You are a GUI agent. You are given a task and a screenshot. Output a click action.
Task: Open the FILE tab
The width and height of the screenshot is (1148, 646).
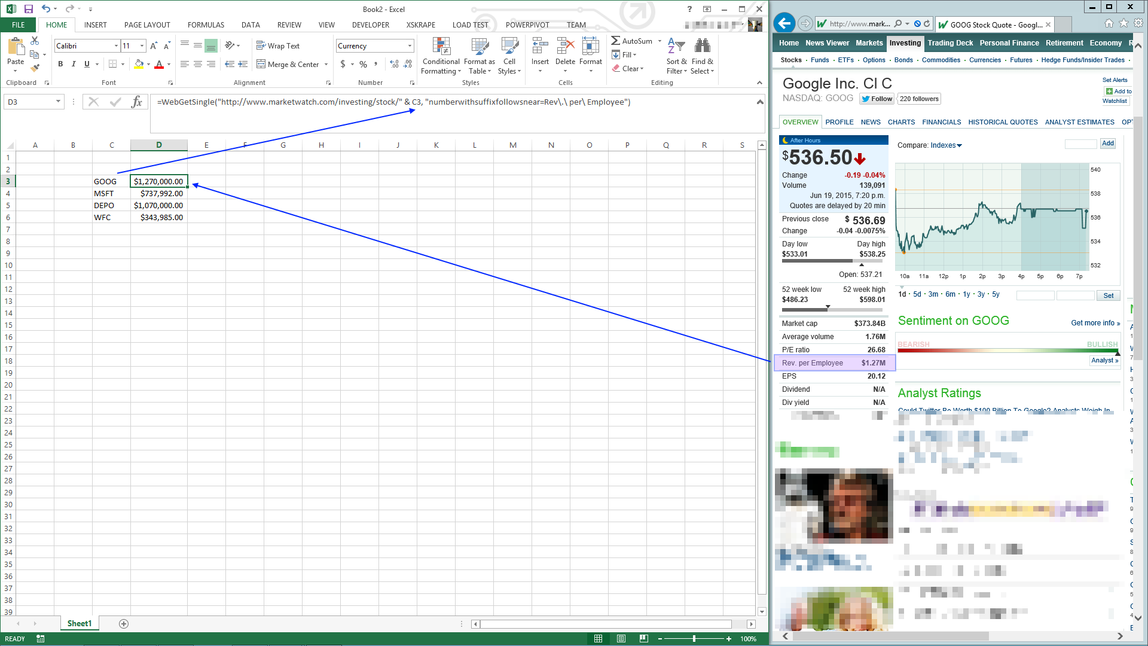click(19, 25)
